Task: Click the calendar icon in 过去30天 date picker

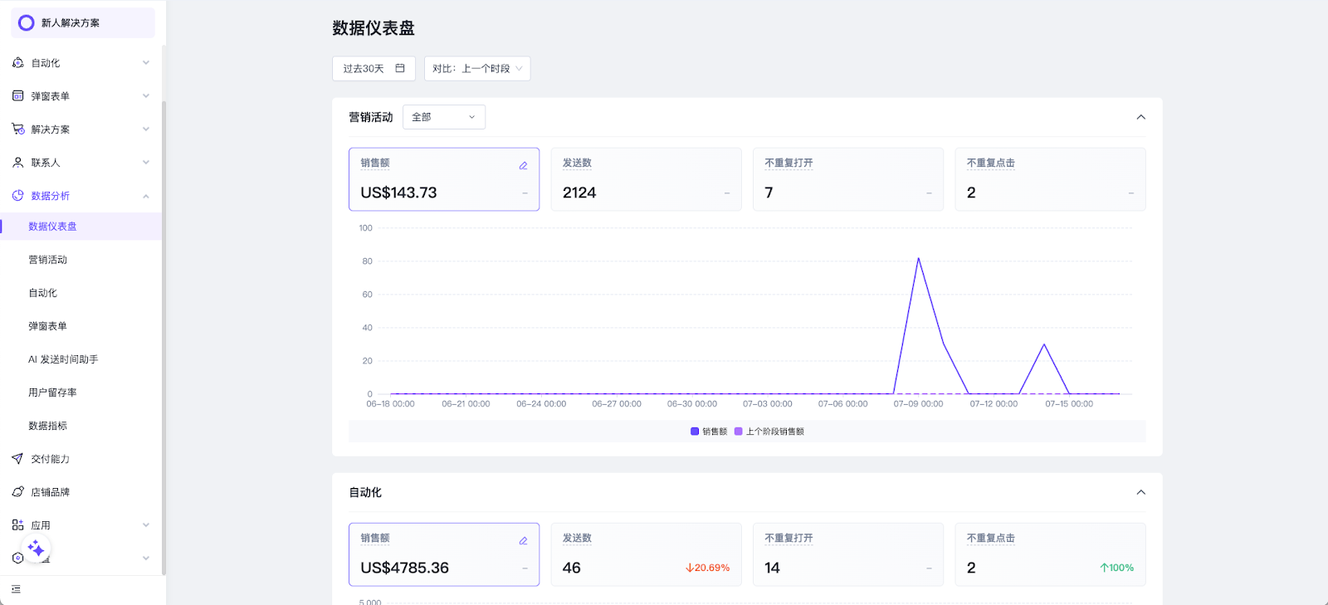Action: point(400,68)
